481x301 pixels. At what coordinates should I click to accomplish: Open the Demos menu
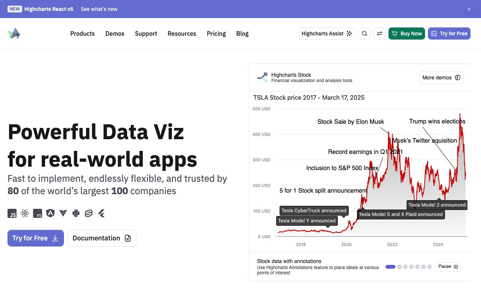115,33
